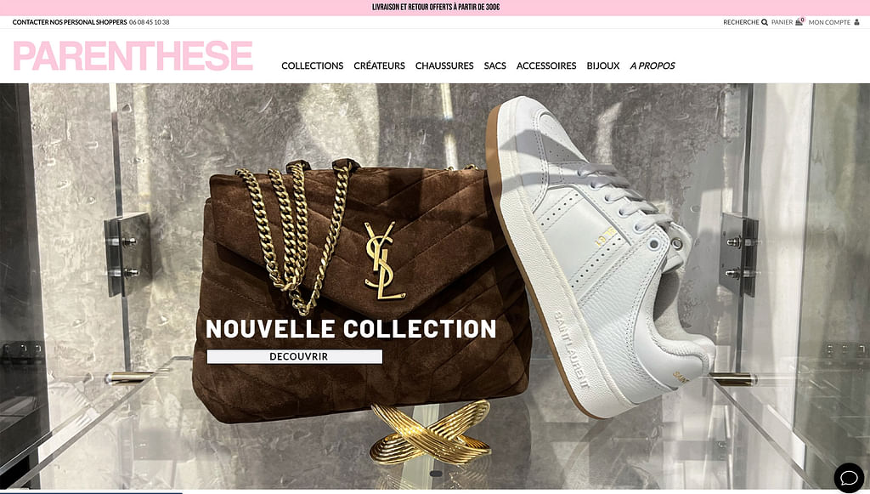870x494 pixels.
Task: Click the free delivery promo banner
Action: point(436,7)
